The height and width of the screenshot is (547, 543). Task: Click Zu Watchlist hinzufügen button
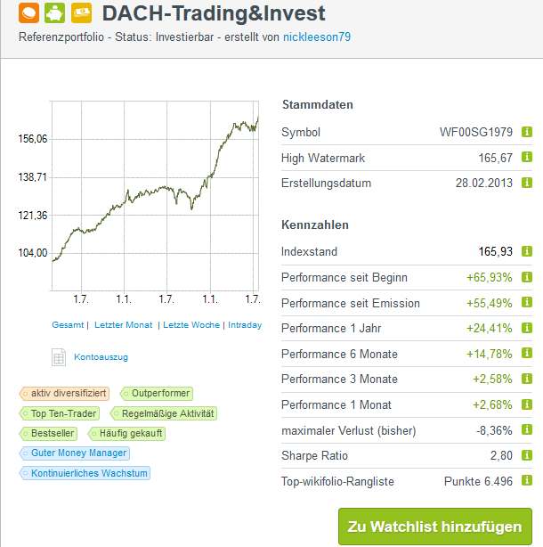(x=435, y=527)
